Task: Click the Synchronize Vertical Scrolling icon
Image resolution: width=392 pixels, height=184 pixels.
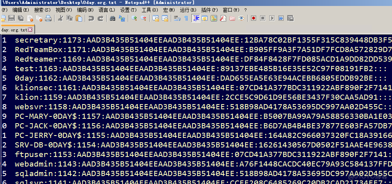Action: pos(156,18)
